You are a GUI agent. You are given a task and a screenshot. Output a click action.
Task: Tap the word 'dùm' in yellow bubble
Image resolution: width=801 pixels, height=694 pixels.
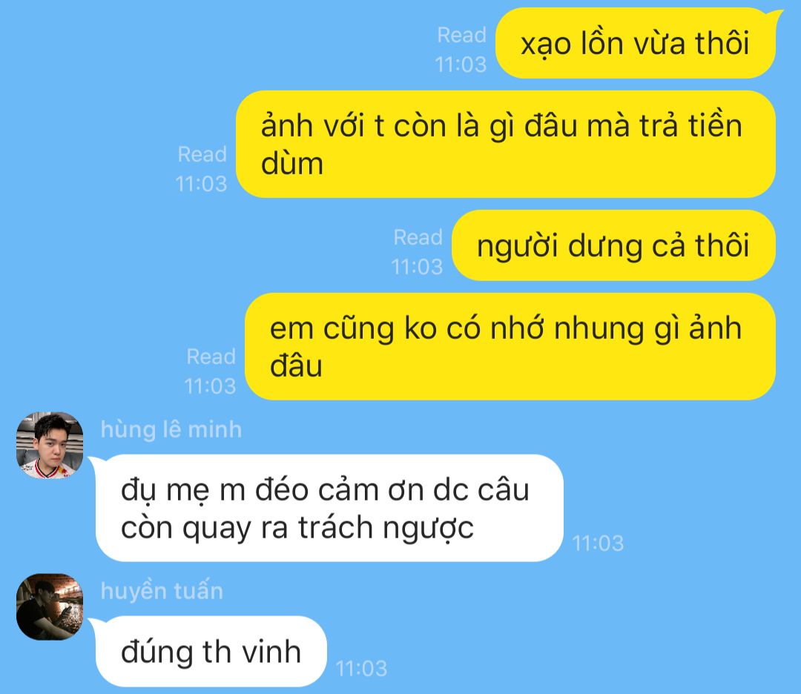point(292,164)
